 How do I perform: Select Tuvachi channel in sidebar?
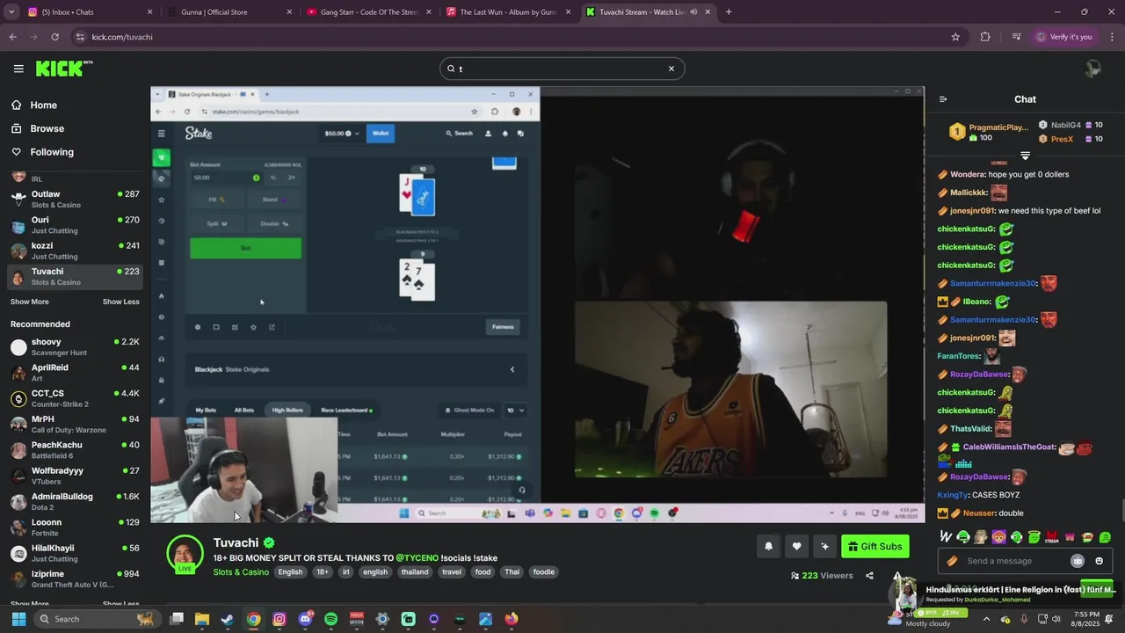point(75,276)
